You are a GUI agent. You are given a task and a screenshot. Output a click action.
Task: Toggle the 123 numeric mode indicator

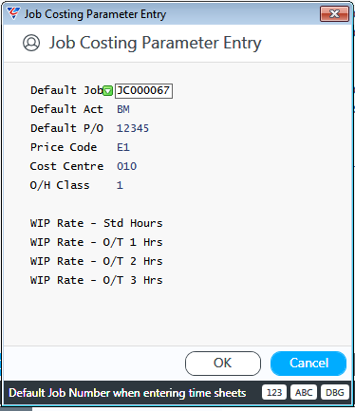[x=274, y=393]
